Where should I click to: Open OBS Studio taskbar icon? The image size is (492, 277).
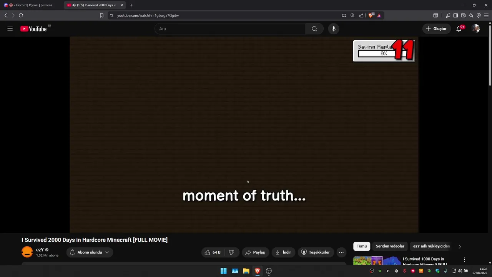click(x=269, y=271)
